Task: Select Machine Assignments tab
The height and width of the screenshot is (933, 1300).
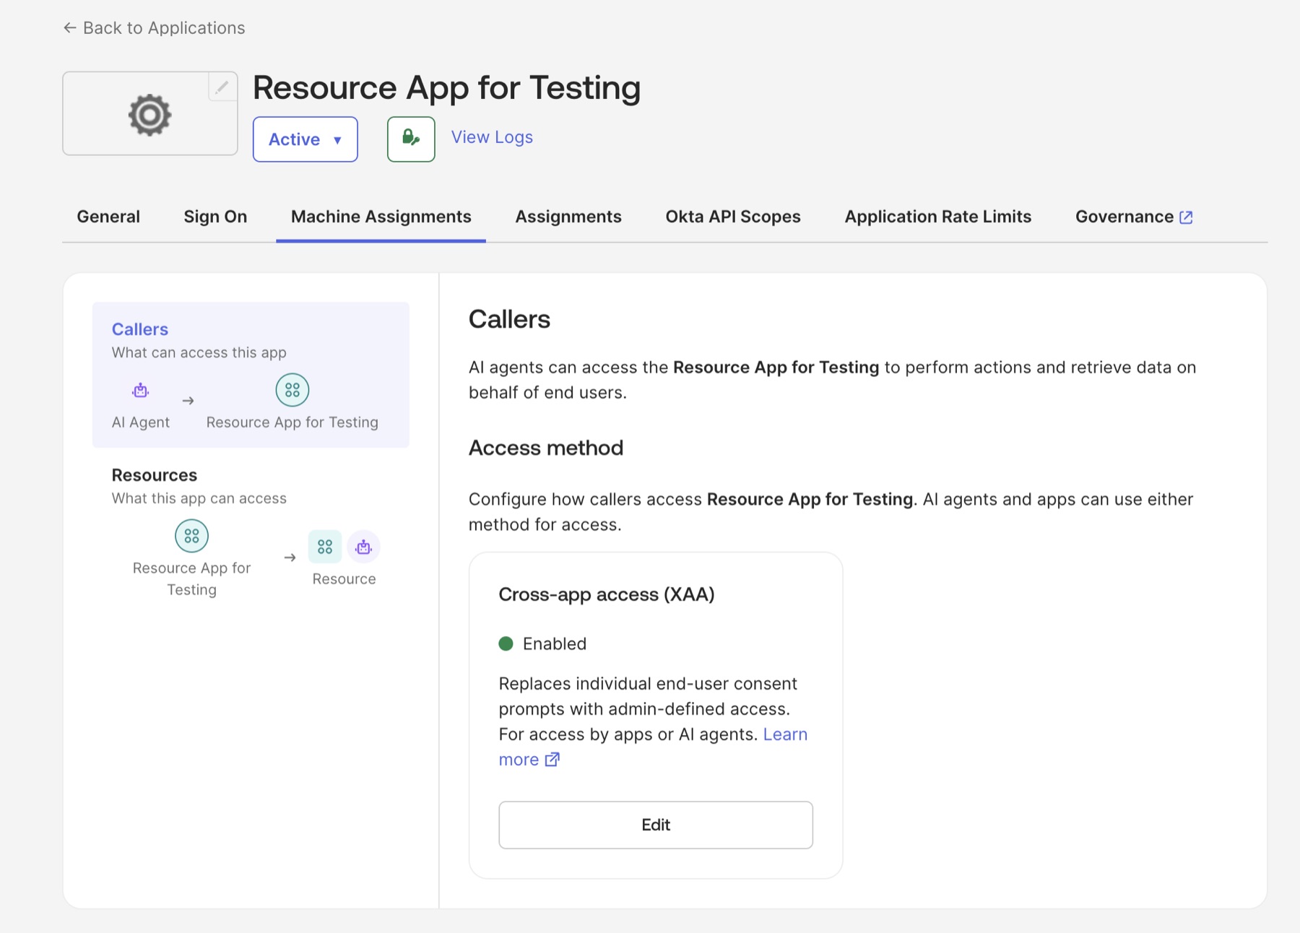Action: coord(381,217)
